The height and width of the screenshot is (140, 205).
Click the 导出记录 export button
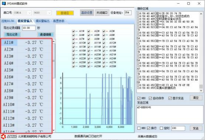point(12,34)
